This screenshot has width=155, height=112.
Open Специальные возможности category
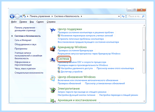click(29, 73)
